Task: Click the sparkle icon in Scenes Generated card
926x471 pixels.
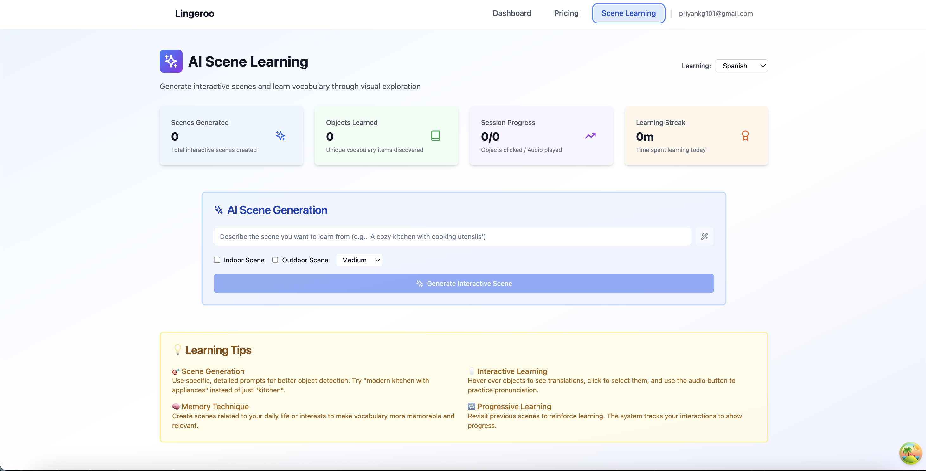Action: pos(280,136)
